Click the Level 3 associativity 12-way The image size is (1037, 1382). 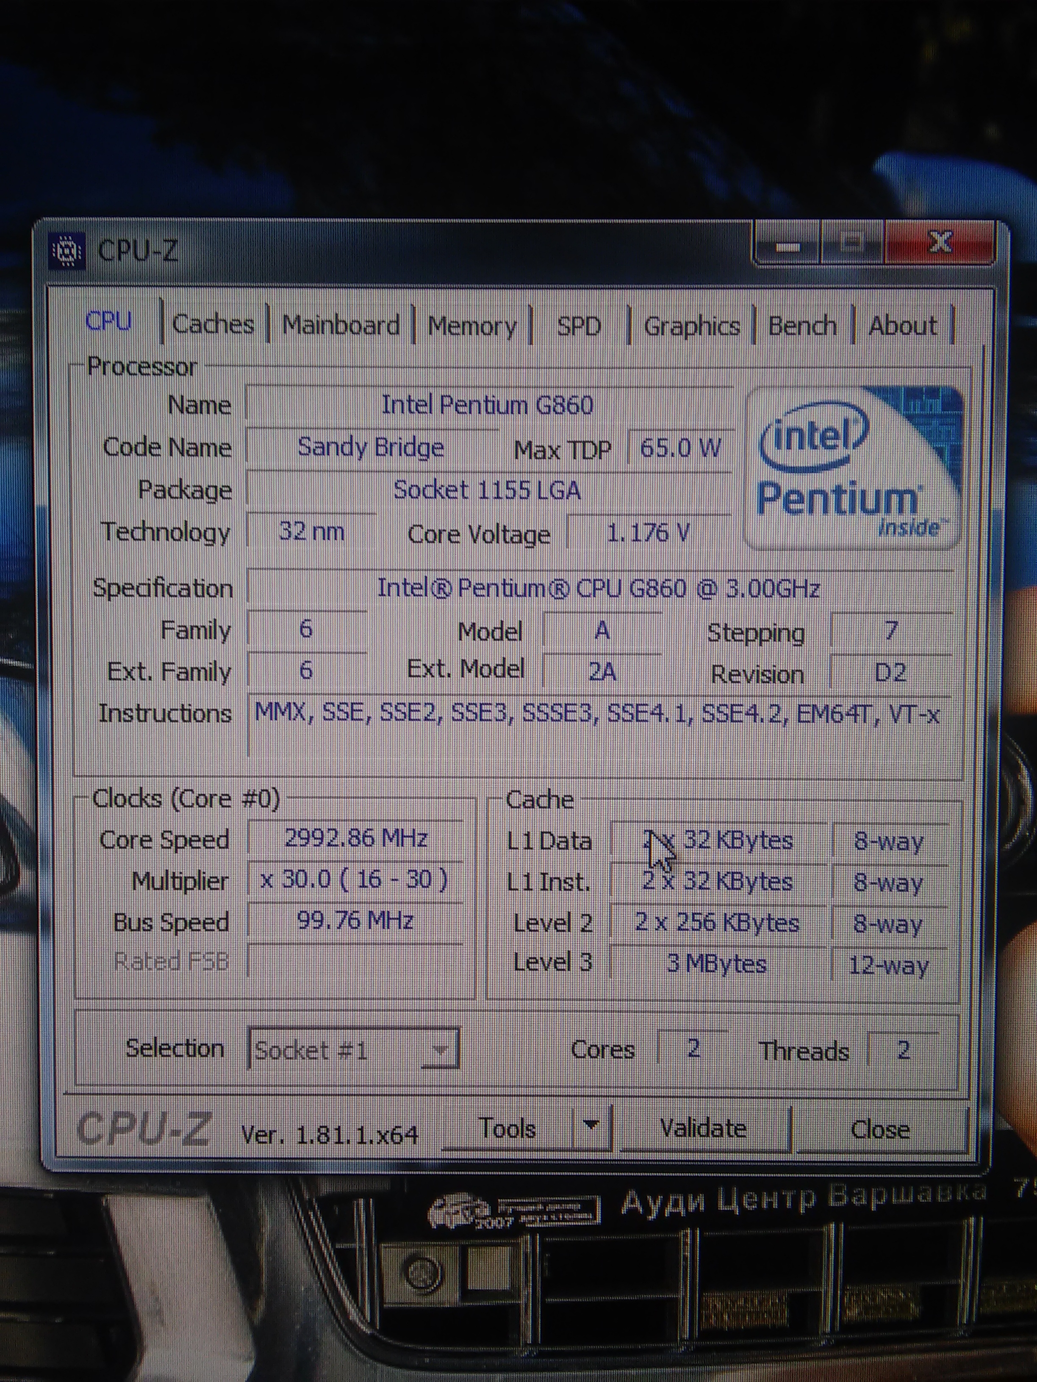pos(890,965)
